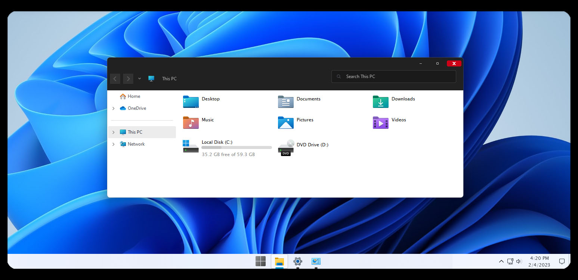This screenshot has width=578, height=280.
Task: Open the recent locations dropdown arrow
Action: click(139, 79)
